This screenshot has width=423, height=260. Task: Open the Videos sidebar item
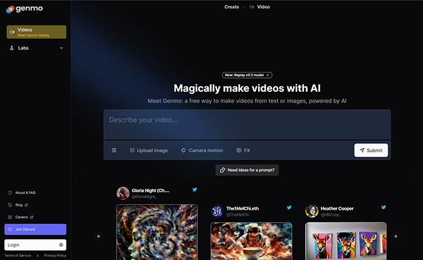pyautogui.click(x=36, y=32)
